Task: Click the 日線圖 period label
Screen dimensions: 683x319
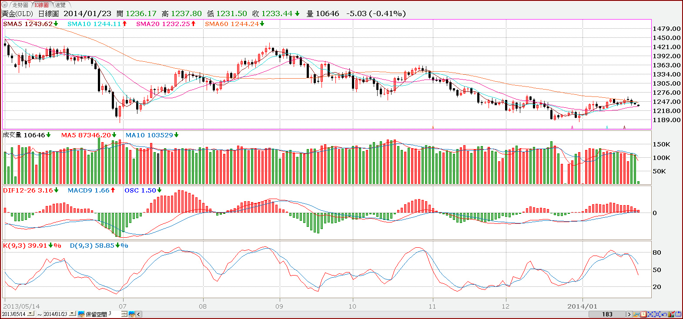Action: coord(48,13)
